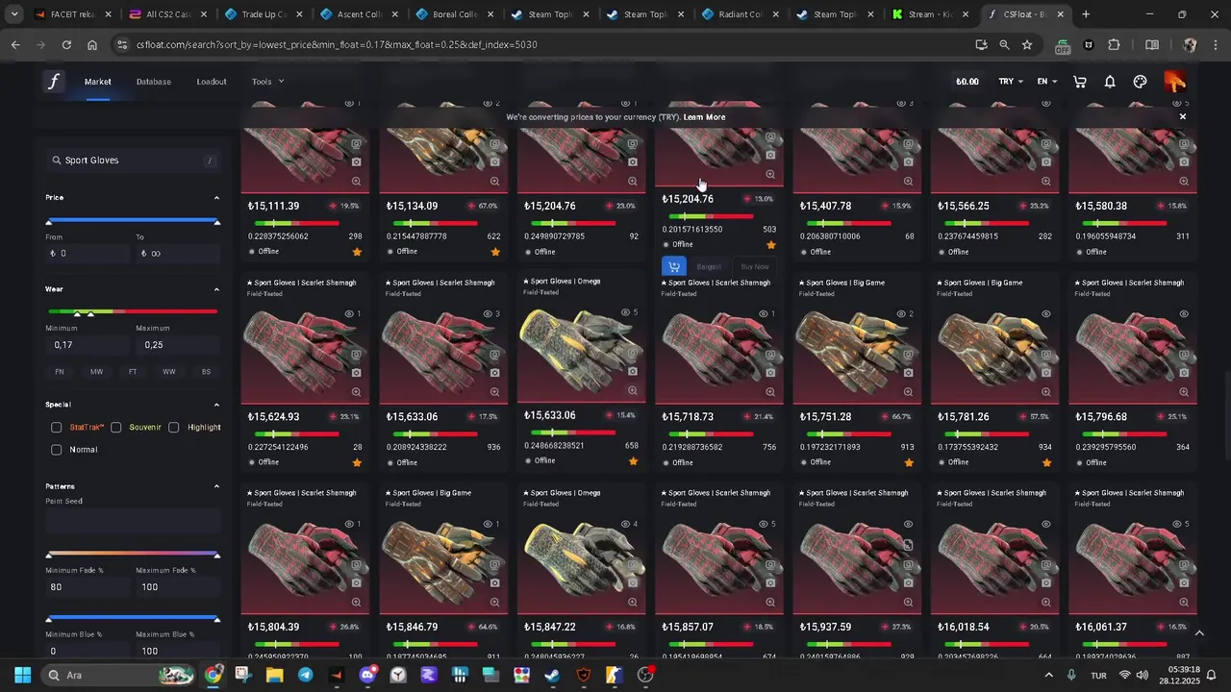
Task: Zoom the ₺15,624.93 Scarlet Shamagh image
Action: pos(356,391)
